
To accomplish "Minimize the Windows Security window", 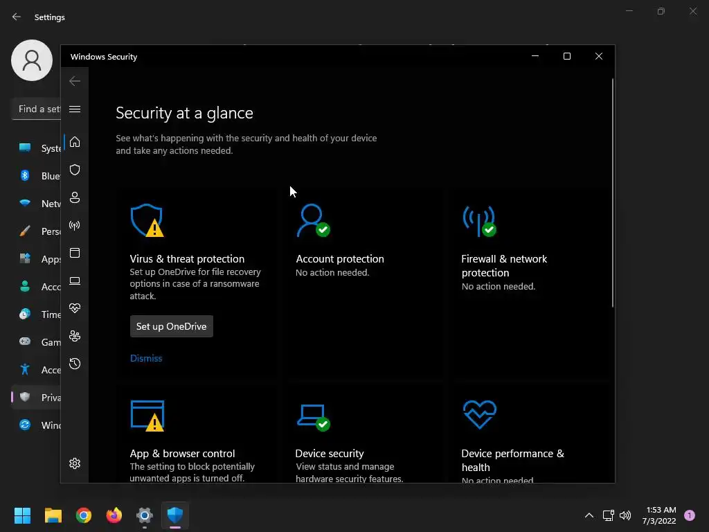I will pyautogui.click(x=535, y=56).
